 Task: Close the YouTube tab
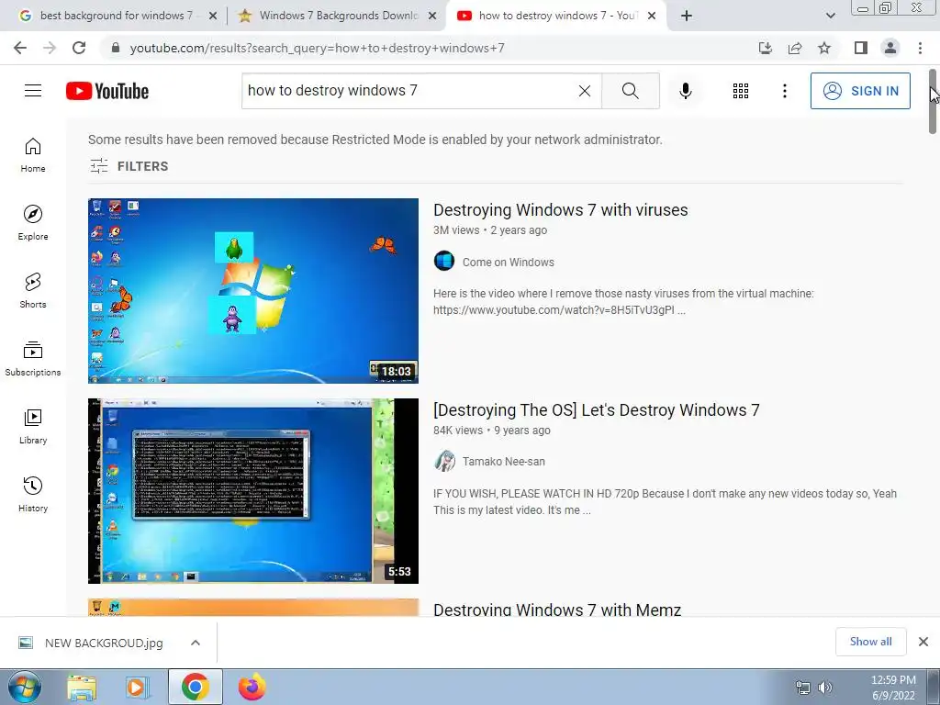pyautogui.click(x=653, y=16)
